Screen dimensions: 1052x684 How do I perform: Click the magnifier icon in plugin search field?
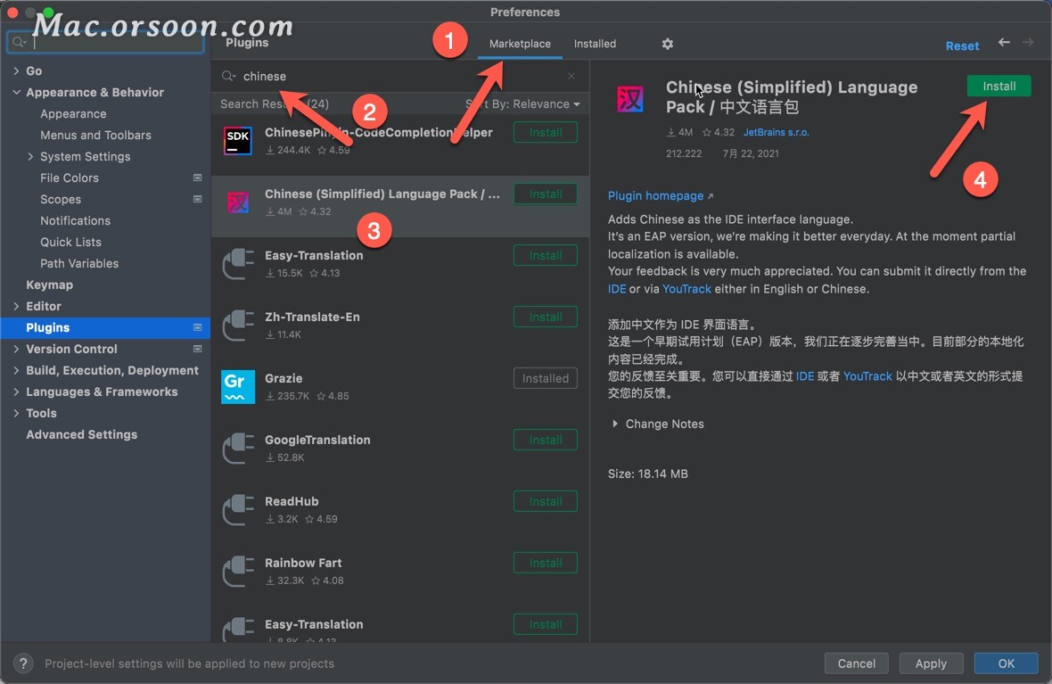point(229,77)
